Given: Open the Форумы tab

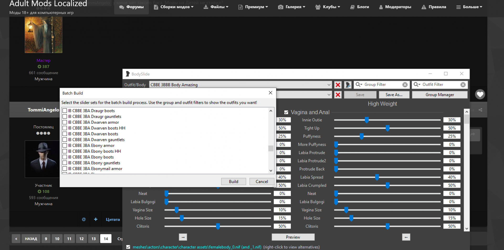Looking at the screenshot, I should [132, 7].
